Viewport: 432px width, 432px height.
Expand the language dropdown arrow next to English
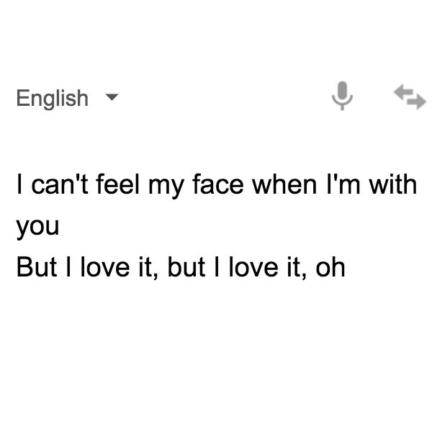pos(112,97)
